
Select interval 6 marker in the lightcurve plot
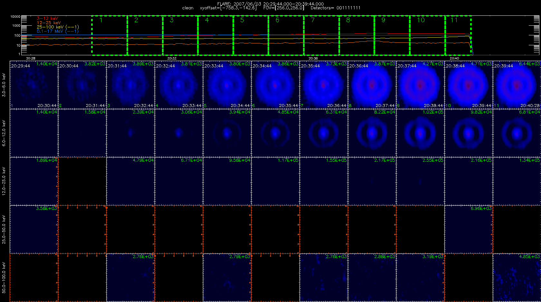[277, 20]
